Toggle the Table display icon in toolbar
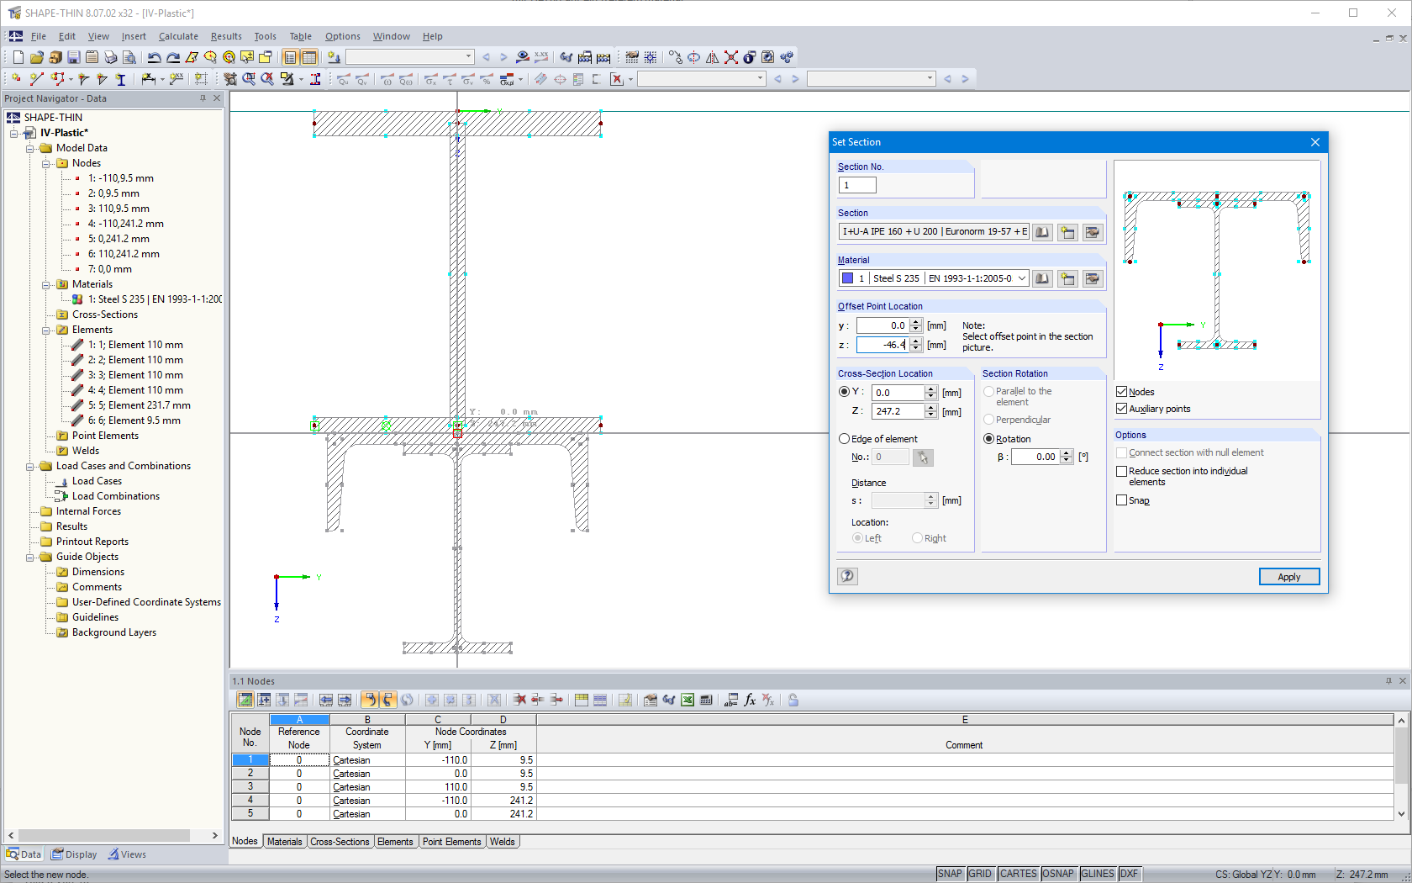1412x883 pixels. [309, 57]
